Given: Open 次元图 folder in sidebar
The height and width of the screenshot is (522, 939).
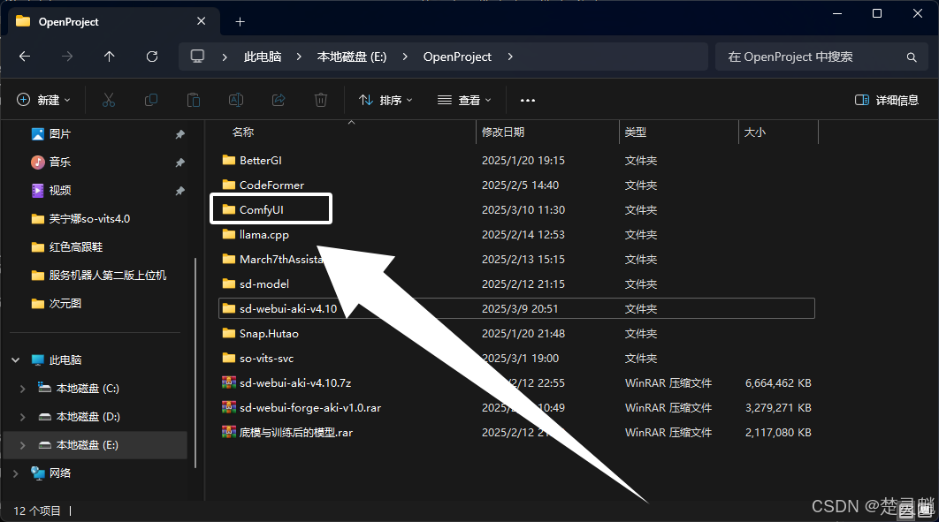Looking at the screenshot, I should pos(65,303).
